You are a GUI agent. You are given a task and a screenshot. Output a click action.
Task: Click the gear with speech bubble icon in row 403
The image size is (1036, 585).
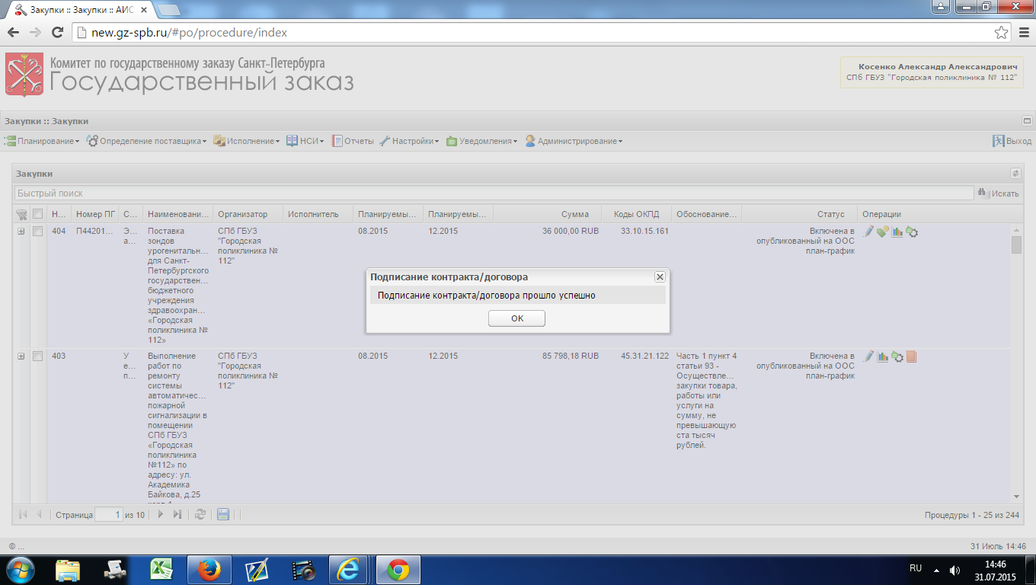897,356
